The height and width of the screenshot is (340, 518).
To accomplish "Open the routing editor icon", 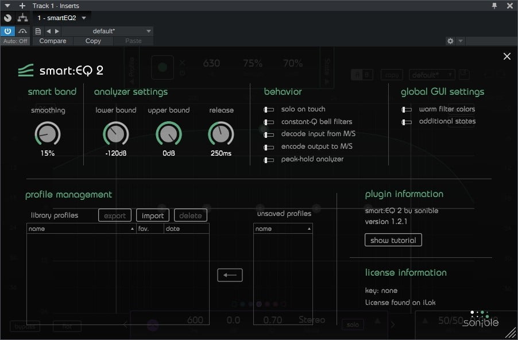I will pyautogui.click(x=22, y=18).
